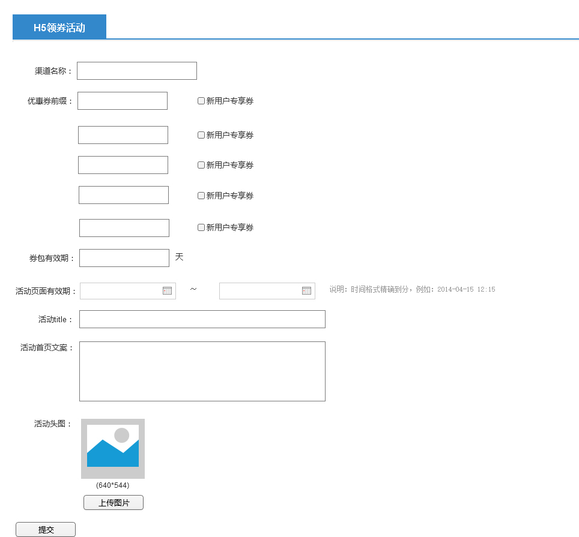Click the 天 unit text
The image size is (579, 537).
click(179, 257)
